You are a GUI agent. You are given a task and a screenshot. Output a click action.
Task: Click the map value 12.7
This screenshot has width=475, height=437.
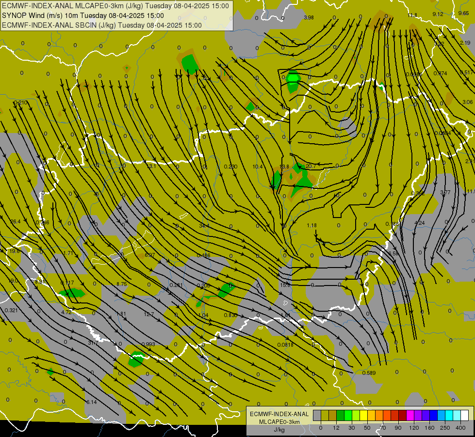click(149, 314)
